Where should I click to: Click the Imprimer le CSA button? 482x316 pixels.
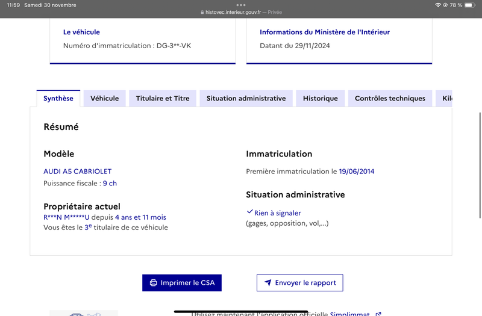(x=182, y=283)
